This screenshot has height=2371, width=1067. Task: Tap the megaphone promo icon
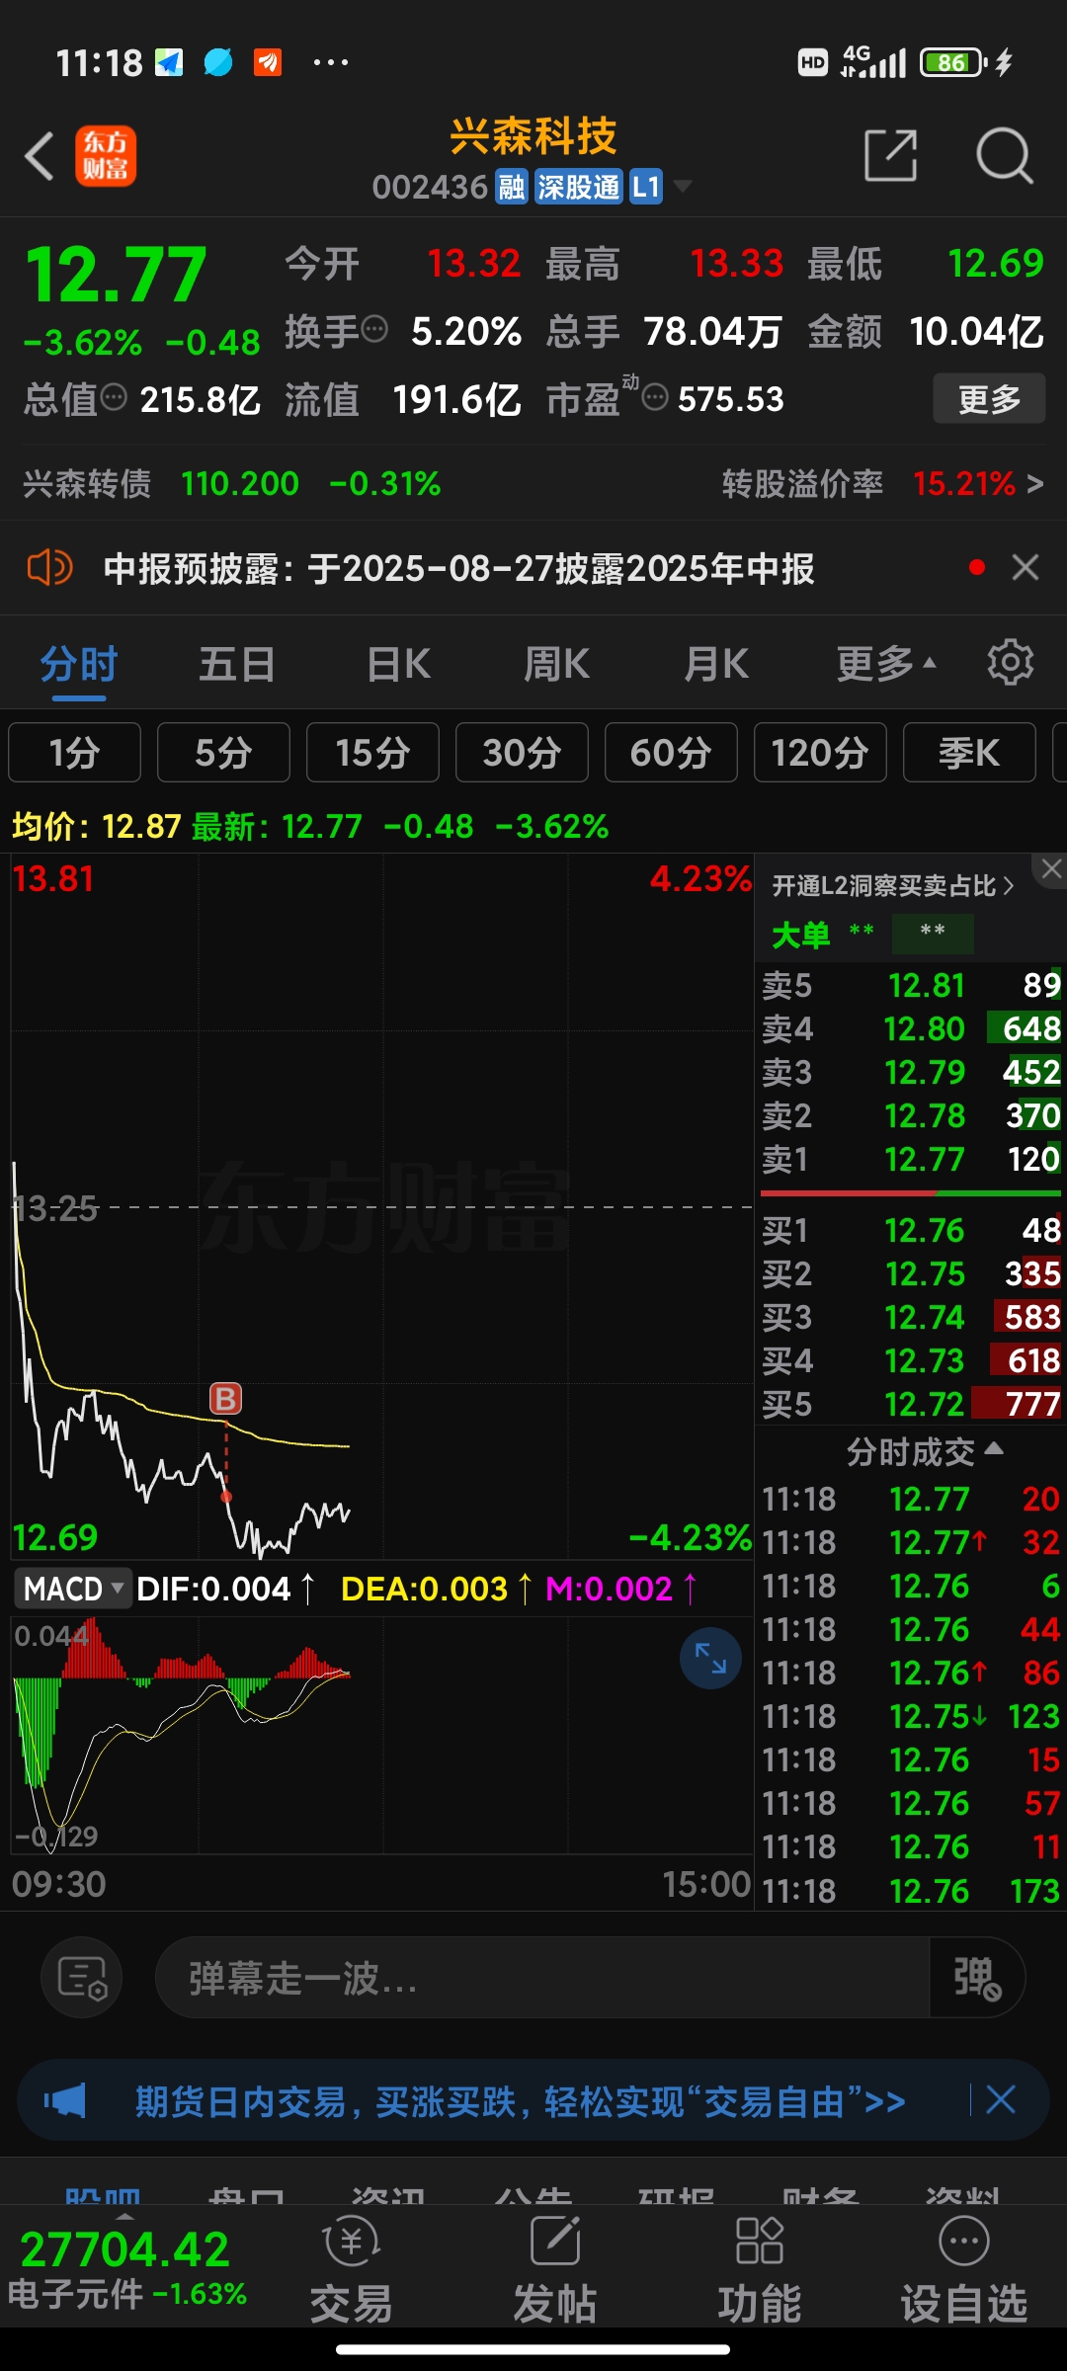[x=65, y=2099]
